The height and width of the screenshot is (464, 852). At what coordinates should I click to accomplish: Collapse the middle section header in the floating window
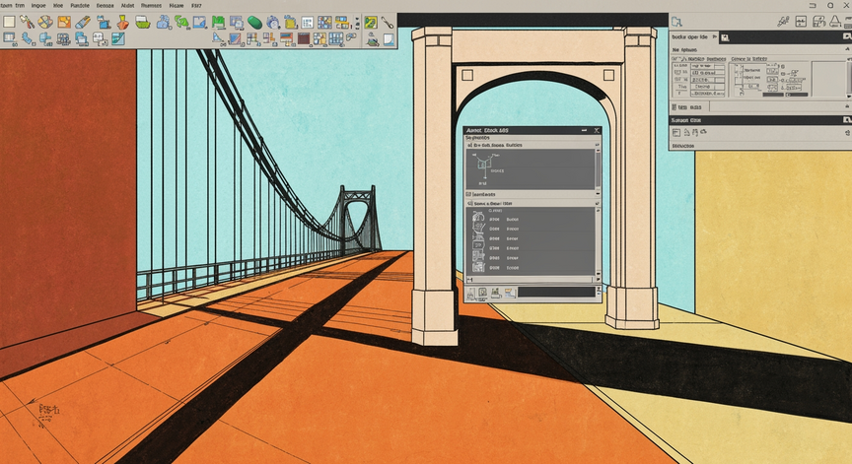[x=598, y=194]
